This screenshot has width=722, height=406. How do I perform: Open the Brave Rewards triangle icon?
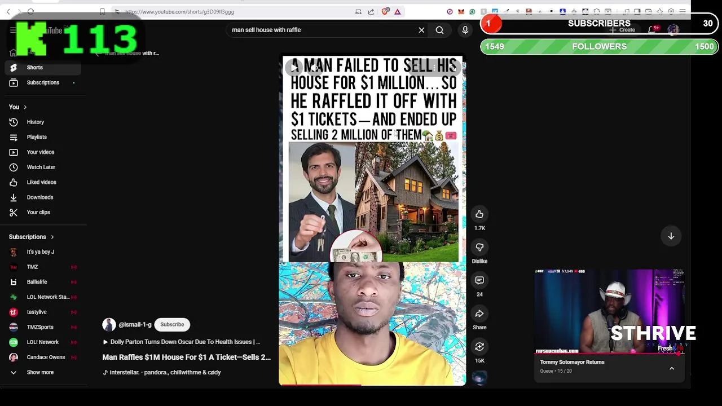pyautogui.click(x=398, y=11)
